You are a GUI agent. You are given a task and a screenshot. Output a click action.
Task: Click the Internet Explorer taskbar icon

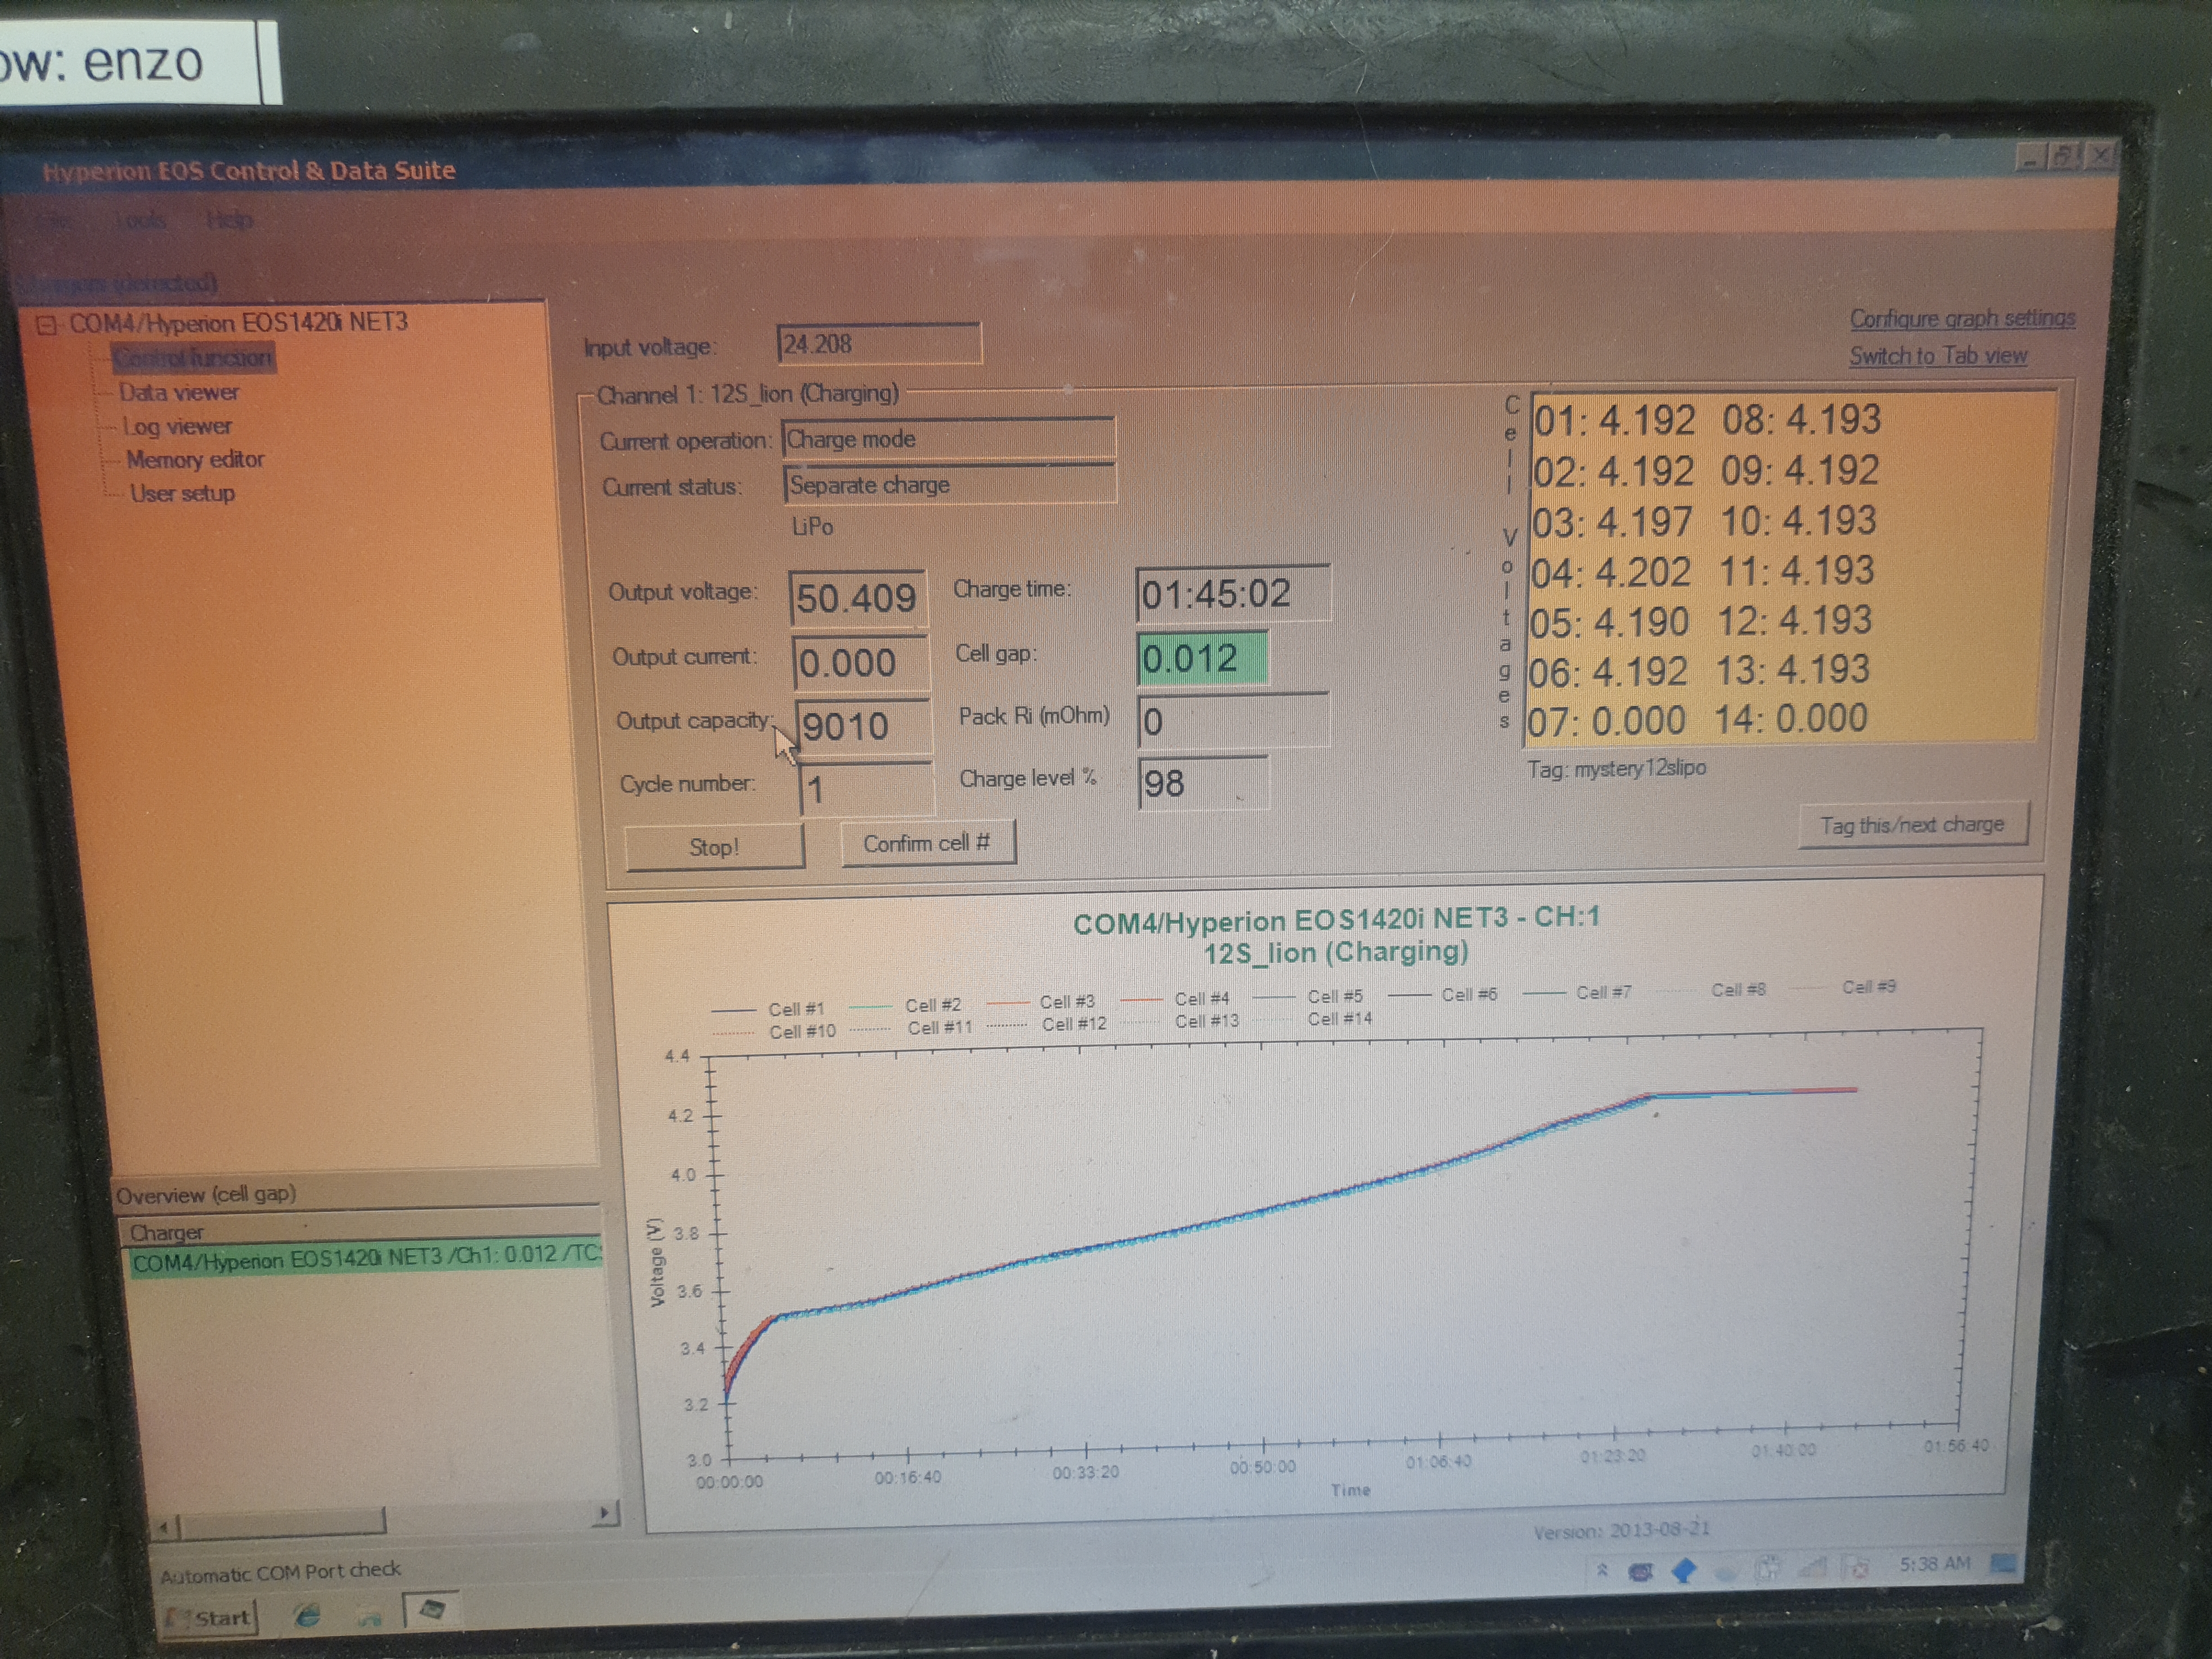tap(309, 1615)
